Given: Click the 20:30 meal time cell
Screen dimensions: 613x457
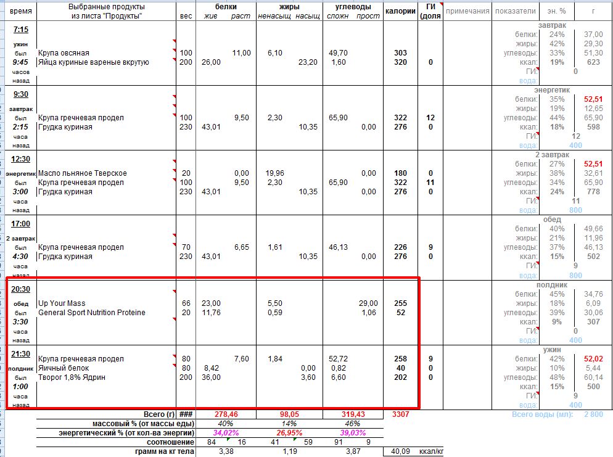Looking at the screenshot, I should (x=21, y=289).
